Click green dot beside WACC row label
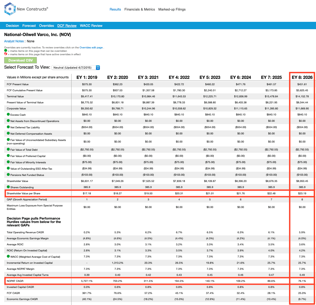The image size is (316, 305). (8, 256)
